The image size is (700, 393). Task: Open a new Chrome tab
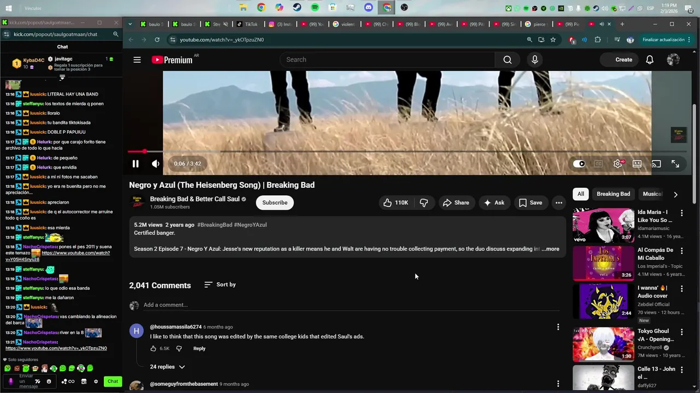point(622,24)
